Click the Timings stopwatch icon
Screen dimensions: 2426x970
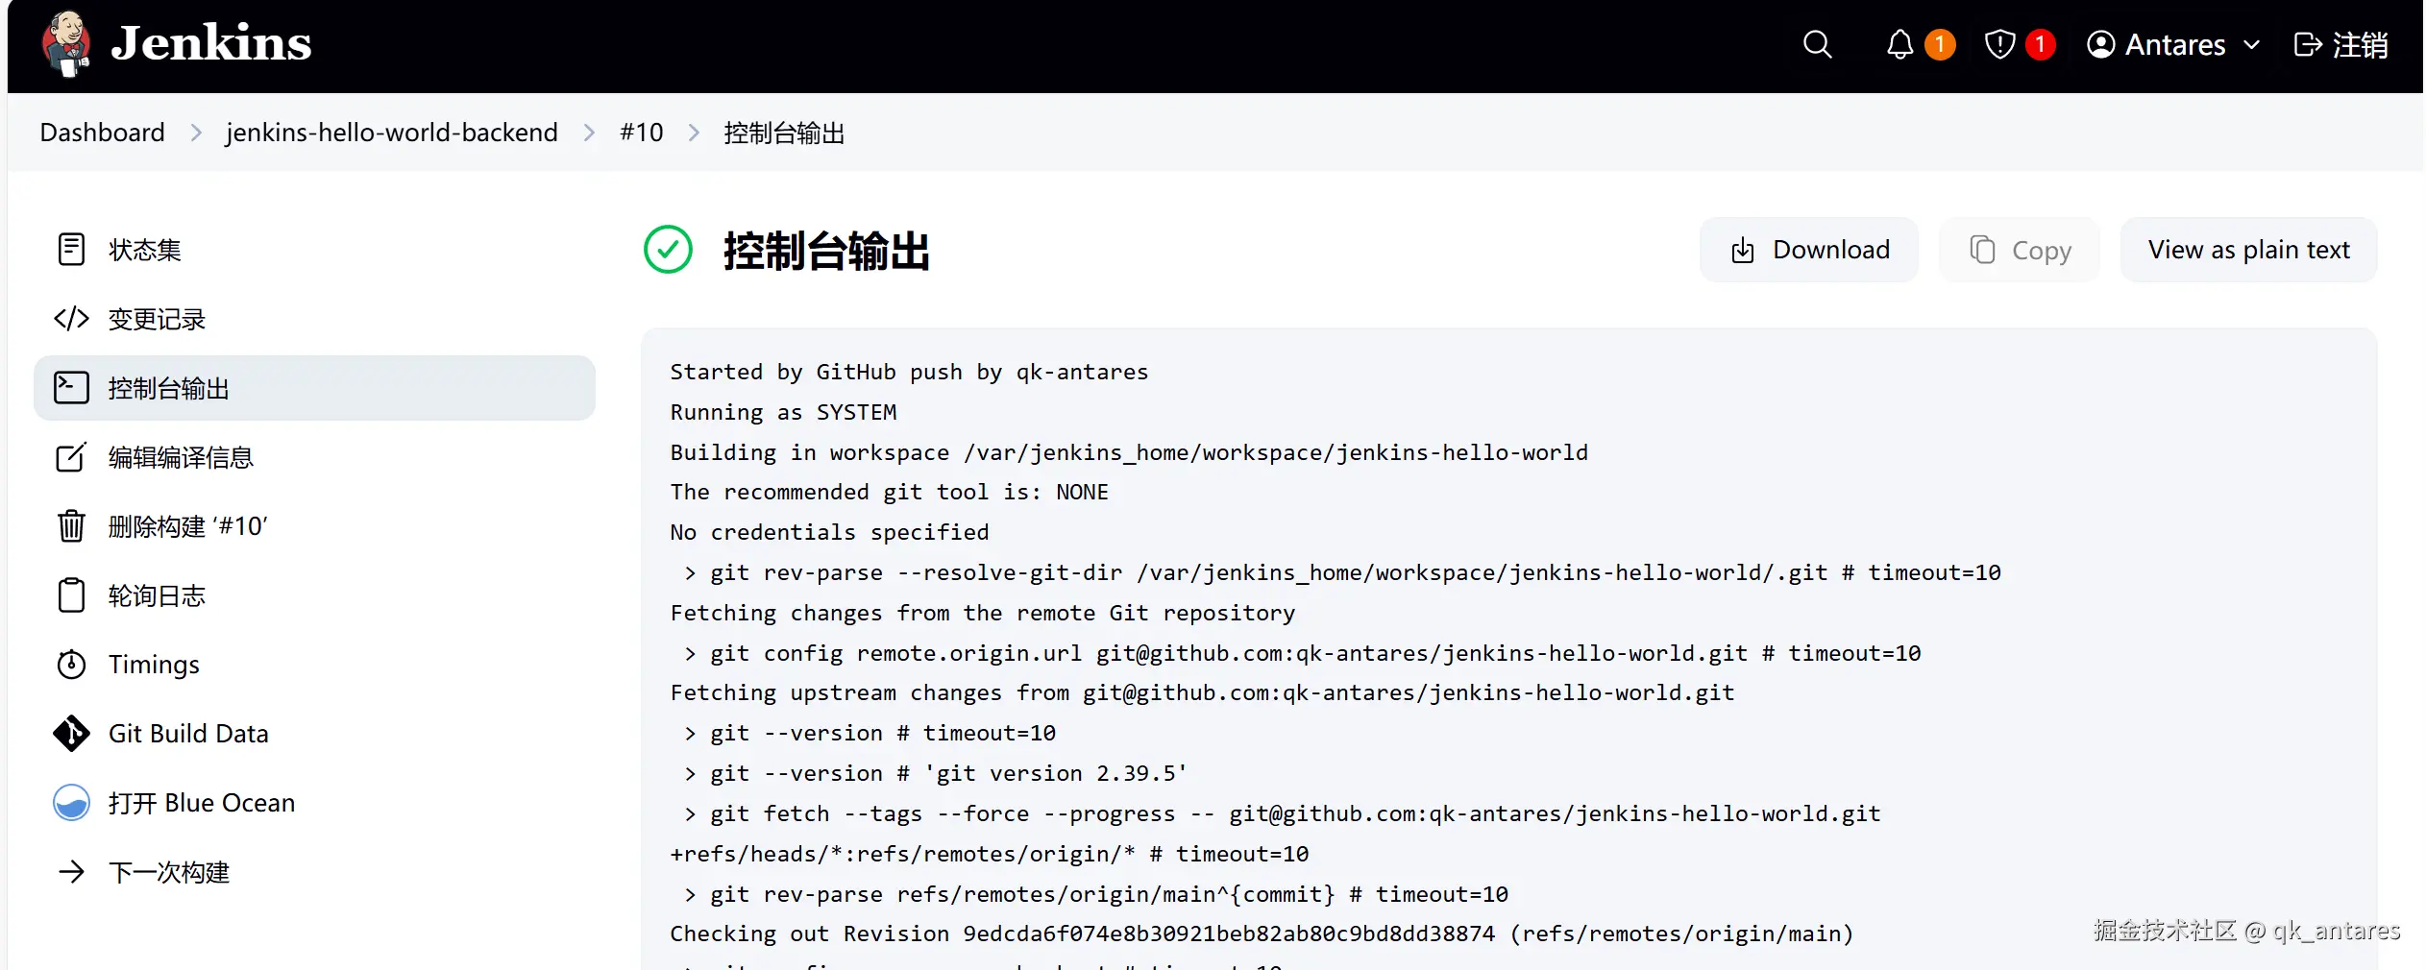click(x=72, y=665)
